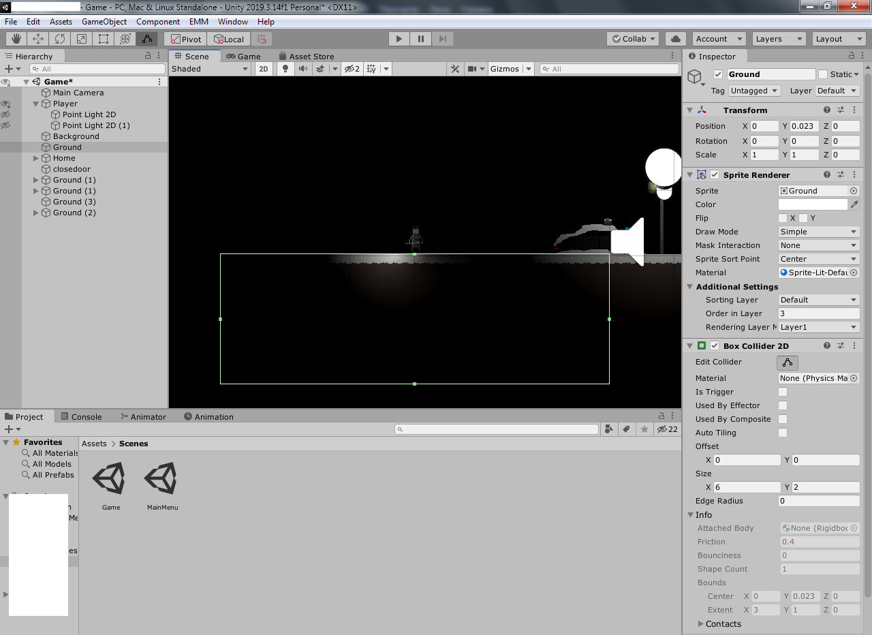Open Box Collider 2D options menu
The width and height of the screenshot is (872, 635).
click(854, 345)
